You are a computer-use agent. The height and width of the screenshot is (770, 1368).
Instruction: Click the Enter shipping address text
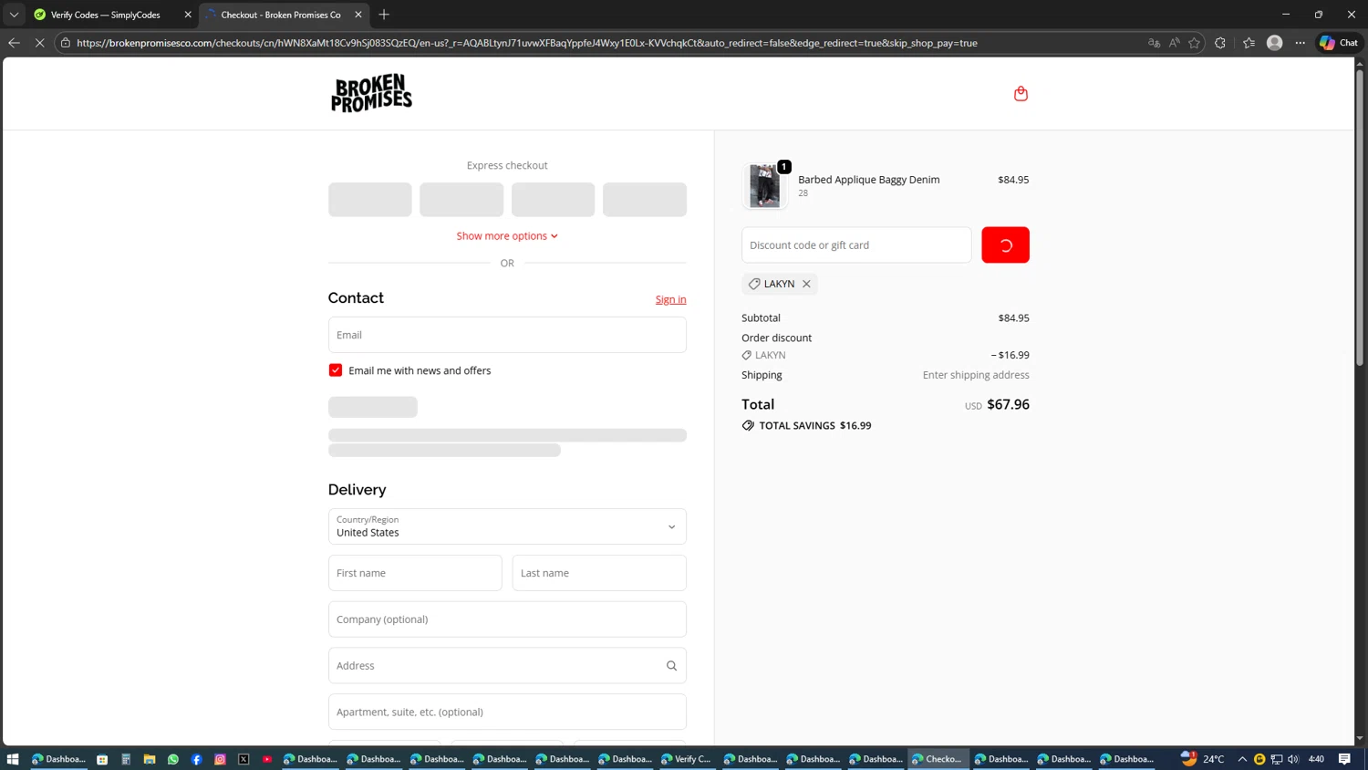click(x=976, y=375)
